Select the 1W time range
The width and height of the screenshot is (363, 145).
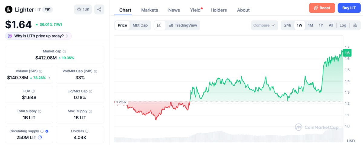click(x=299, y=25)
